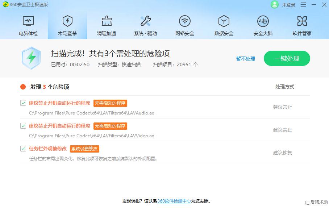Select the LAVAudio.ax file path text
Image resolution: width=329 pixels, height=208 pixels.
91,113
